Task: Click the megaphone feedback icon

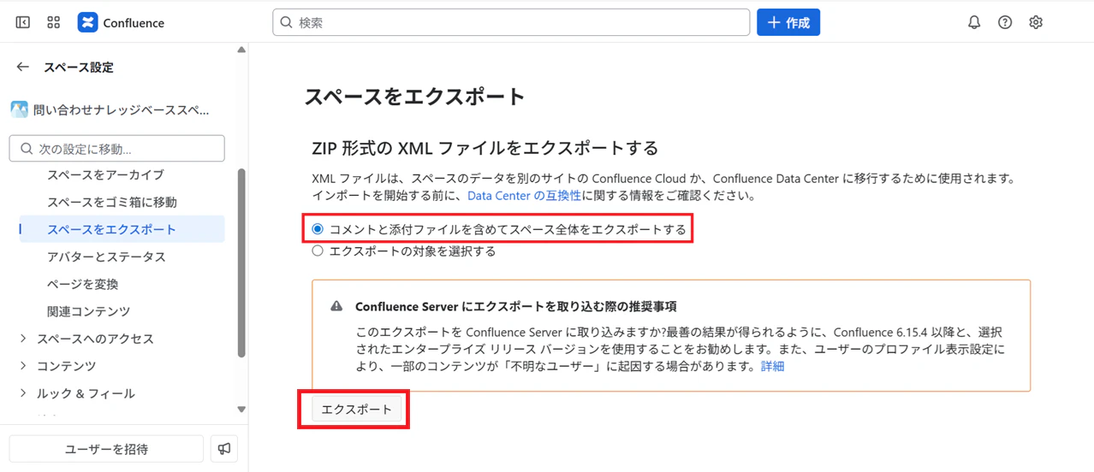Action: coord(224,449)
